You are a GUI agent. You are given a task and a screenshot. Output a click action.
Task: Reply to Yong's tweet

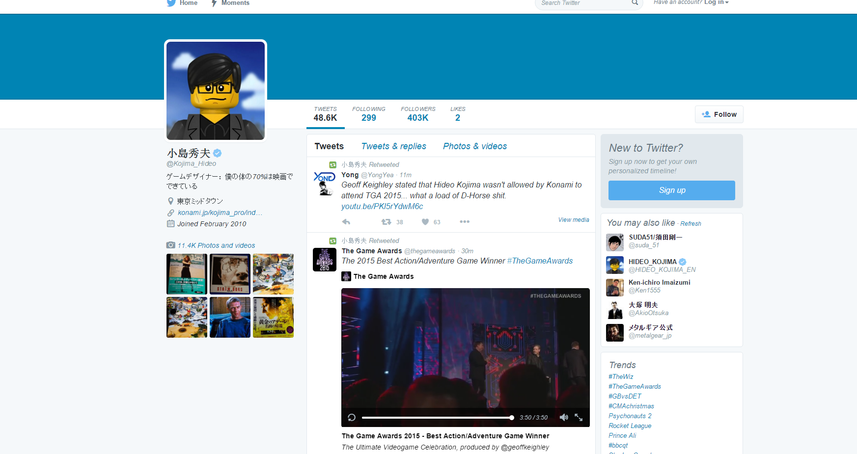coord(346,222)
